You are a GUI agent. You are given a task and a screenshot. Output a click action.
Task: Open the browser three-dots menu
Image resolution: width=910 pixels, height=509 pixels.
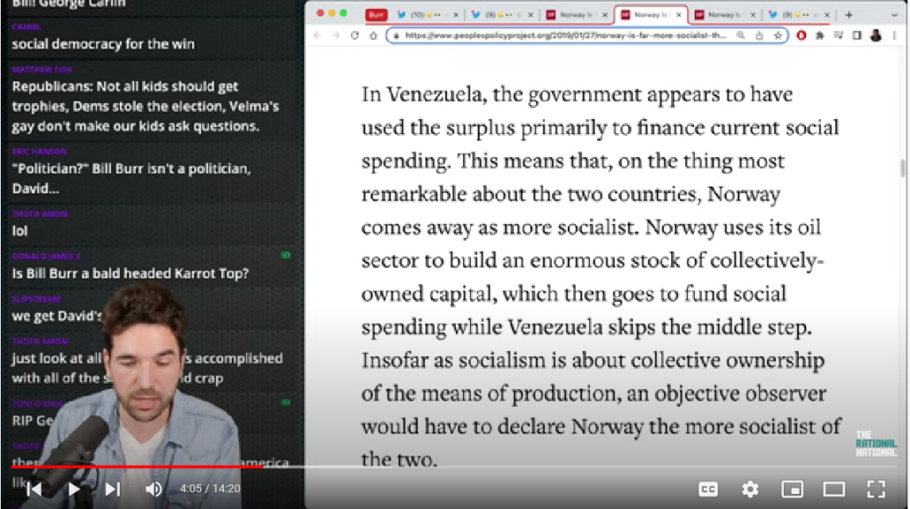point(894,36)
